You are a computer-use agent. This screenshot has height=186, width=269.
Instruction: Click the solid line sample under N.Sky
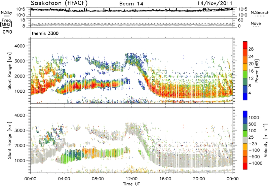6,16
